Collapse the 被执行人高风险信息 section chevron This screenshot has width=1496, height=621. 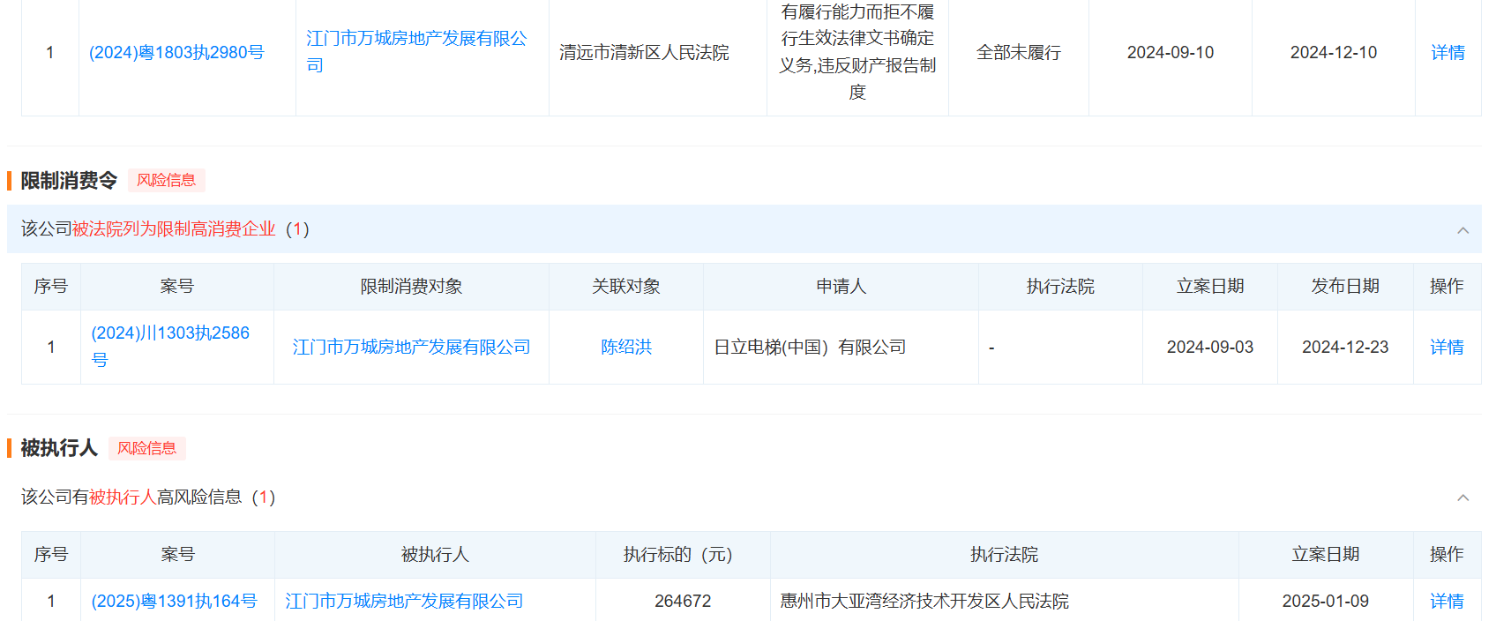tap(1463, 498)
